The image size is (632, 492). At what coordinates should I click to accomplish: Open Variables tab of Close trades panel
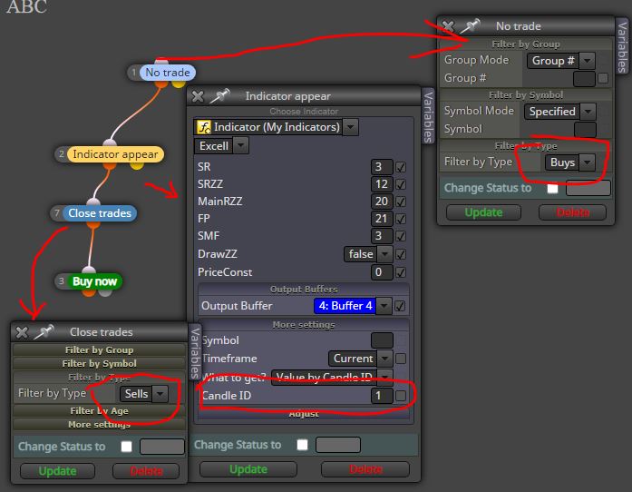click(195, 352)
